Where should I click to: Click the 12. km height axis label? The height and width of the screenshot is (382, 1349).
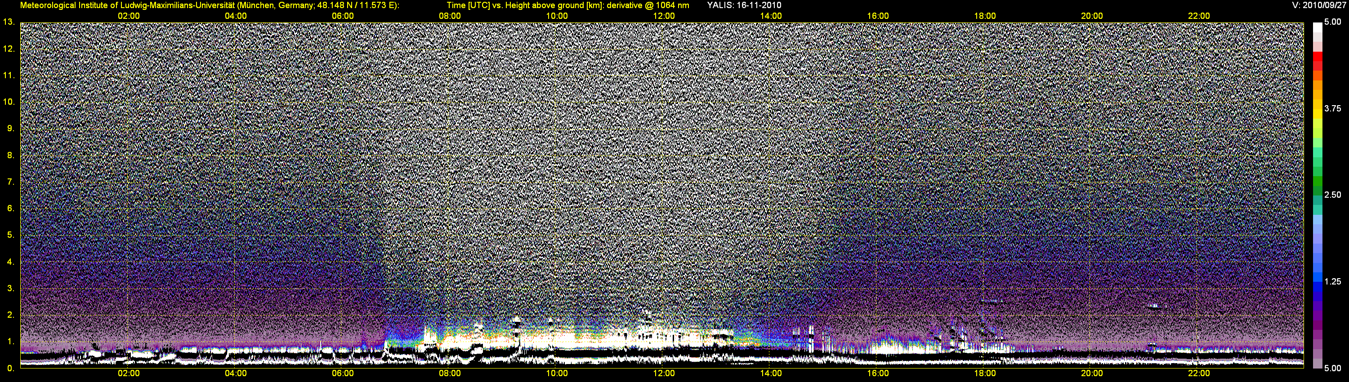[x=9, y=49]
